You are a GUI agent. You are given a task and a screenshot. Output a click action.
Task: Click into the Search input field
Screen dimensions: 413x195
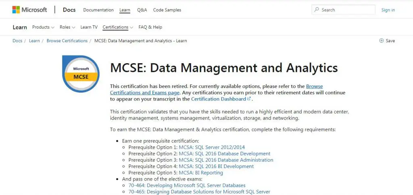tap(347, 10)
